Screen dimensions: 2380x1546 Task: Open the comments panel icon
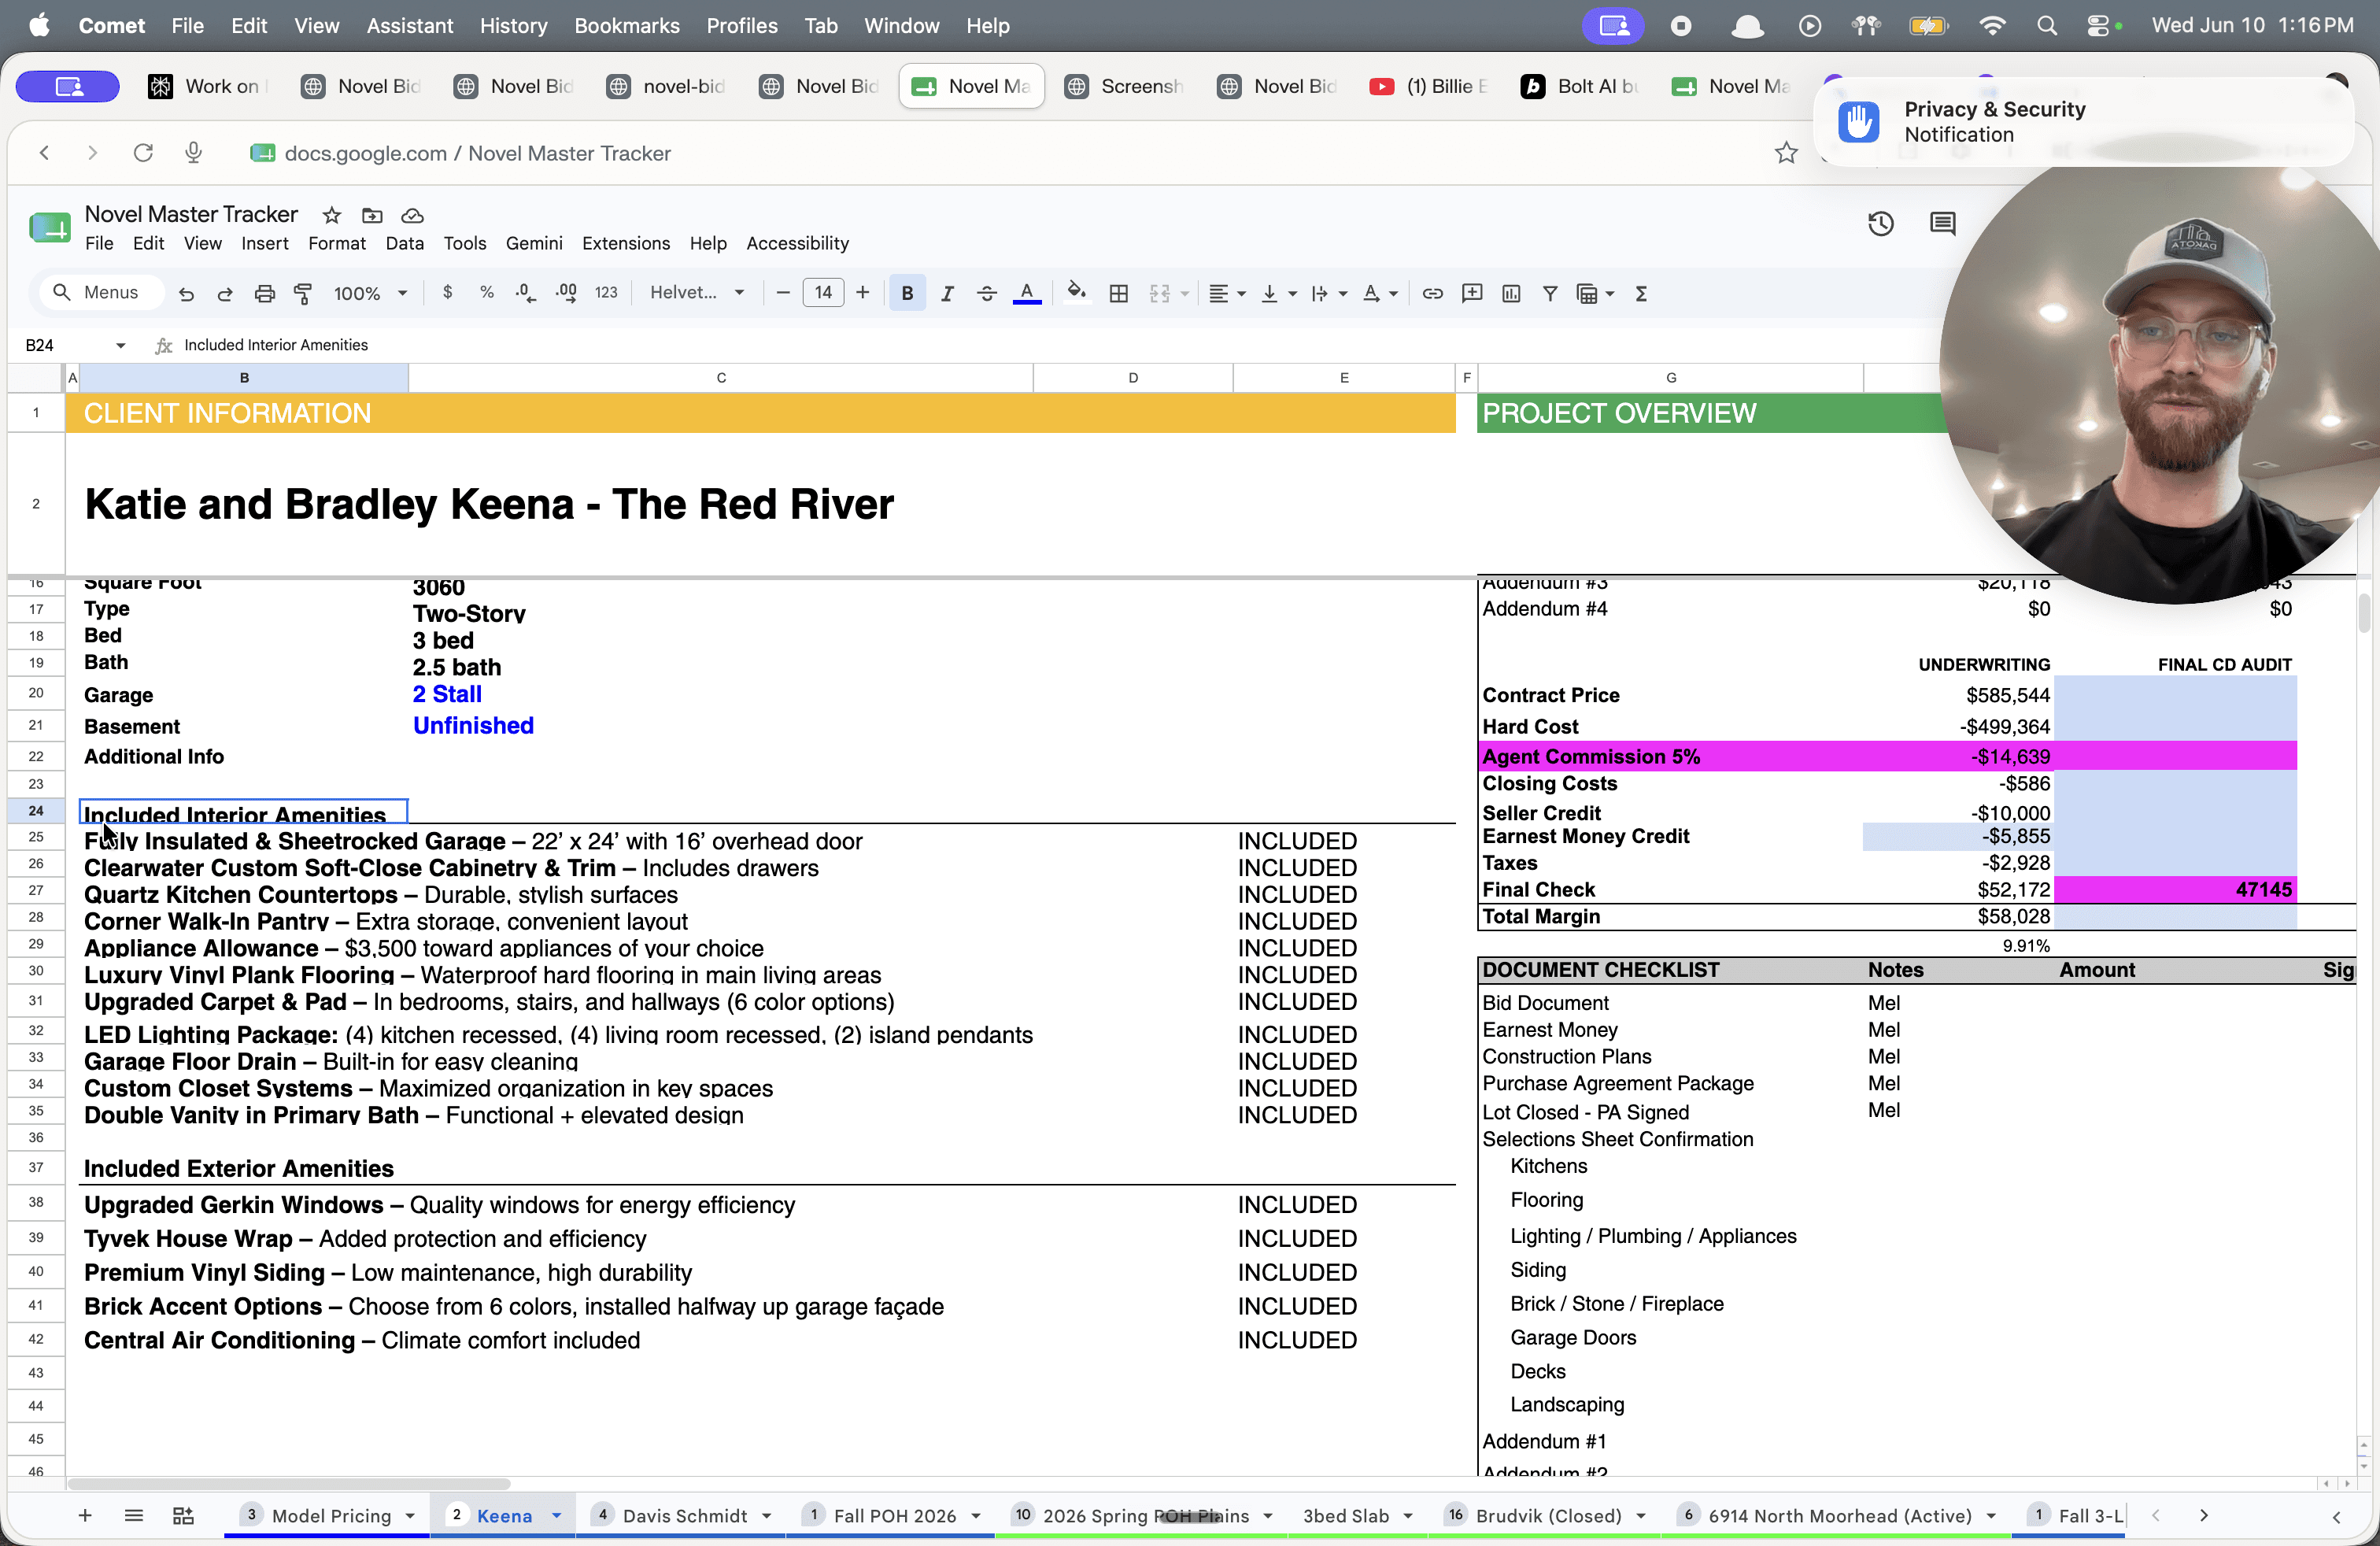coord(1942,223)
